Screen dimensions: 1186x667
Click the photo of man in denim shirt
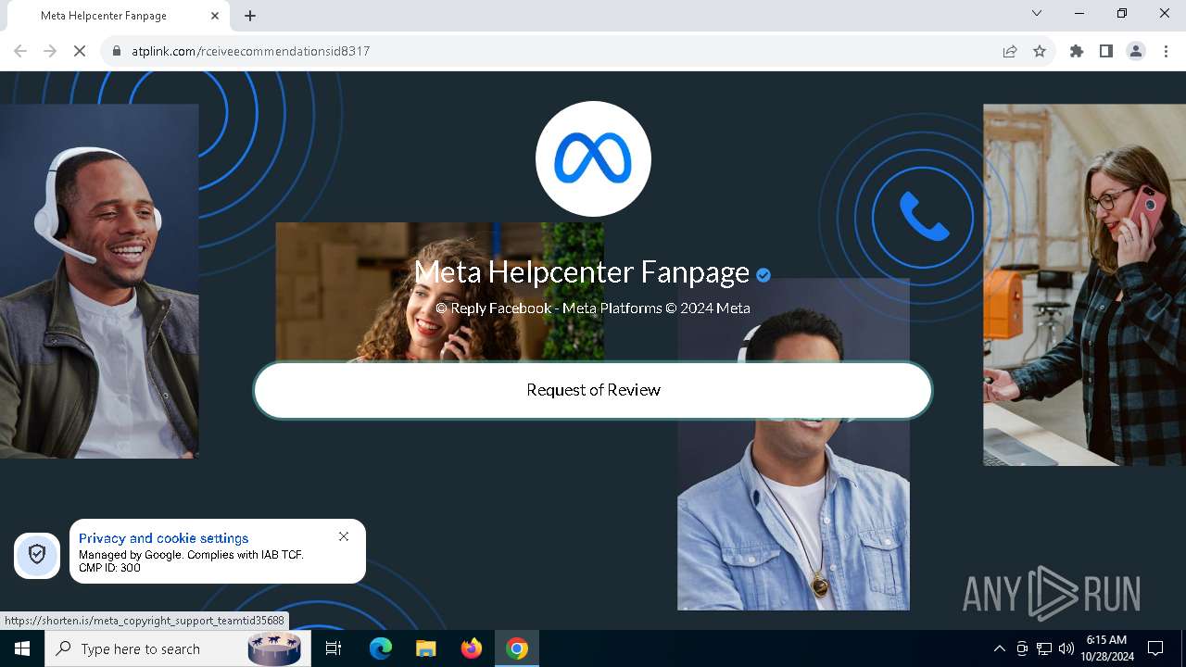[793, 514]
